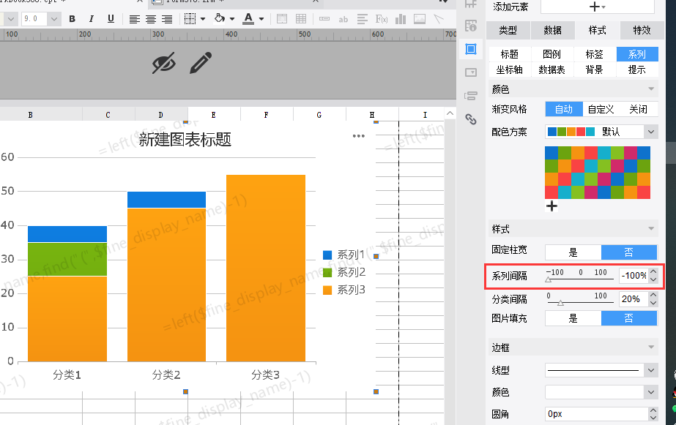This screenshot has width=676, height=425.
Task: Click the pencil edit icon
Action: (200, 64)
